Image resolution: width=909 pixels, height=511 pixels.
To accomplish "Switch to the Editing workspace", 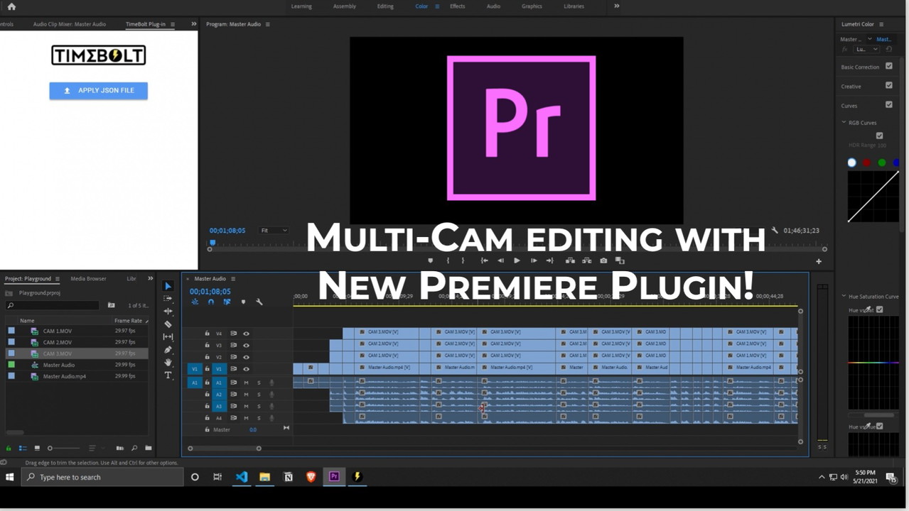I will (385, 6).
